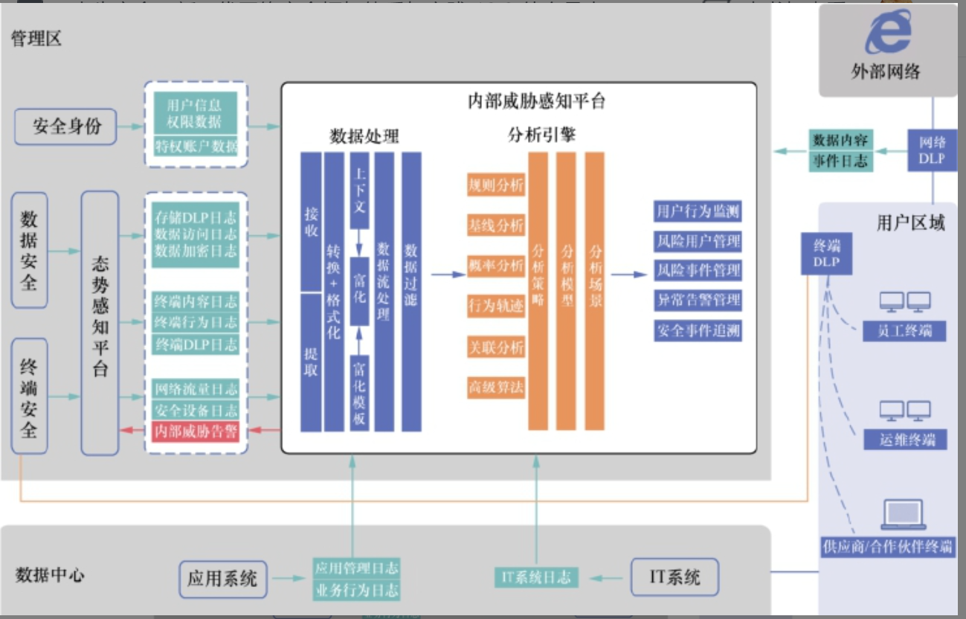Click the 富化 block in the middle
The height and width of the screenshot is (619, 966).
pos(359,291)
